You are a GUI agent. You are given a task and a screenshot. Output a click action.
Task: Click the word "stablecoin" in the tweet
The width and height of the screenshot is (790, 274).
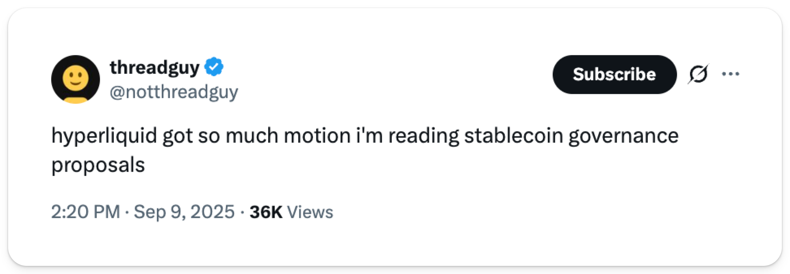(x=513, y=136)
